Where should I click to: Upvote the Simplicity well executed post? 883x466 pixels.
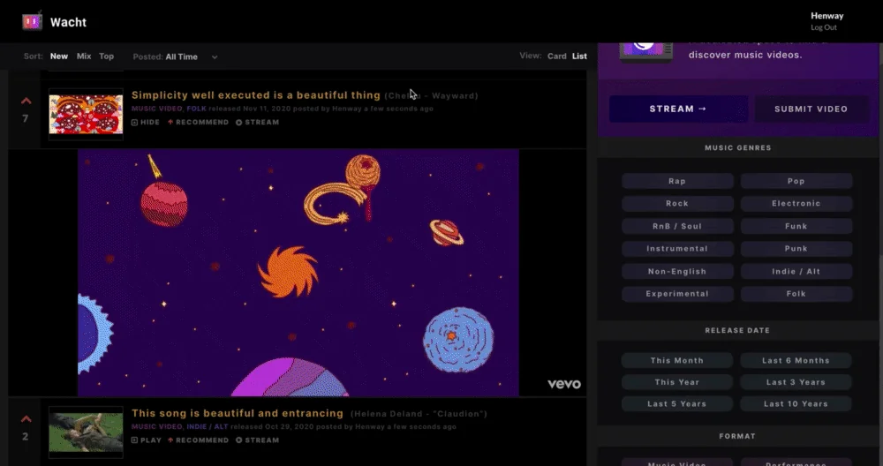coord(26,101)
